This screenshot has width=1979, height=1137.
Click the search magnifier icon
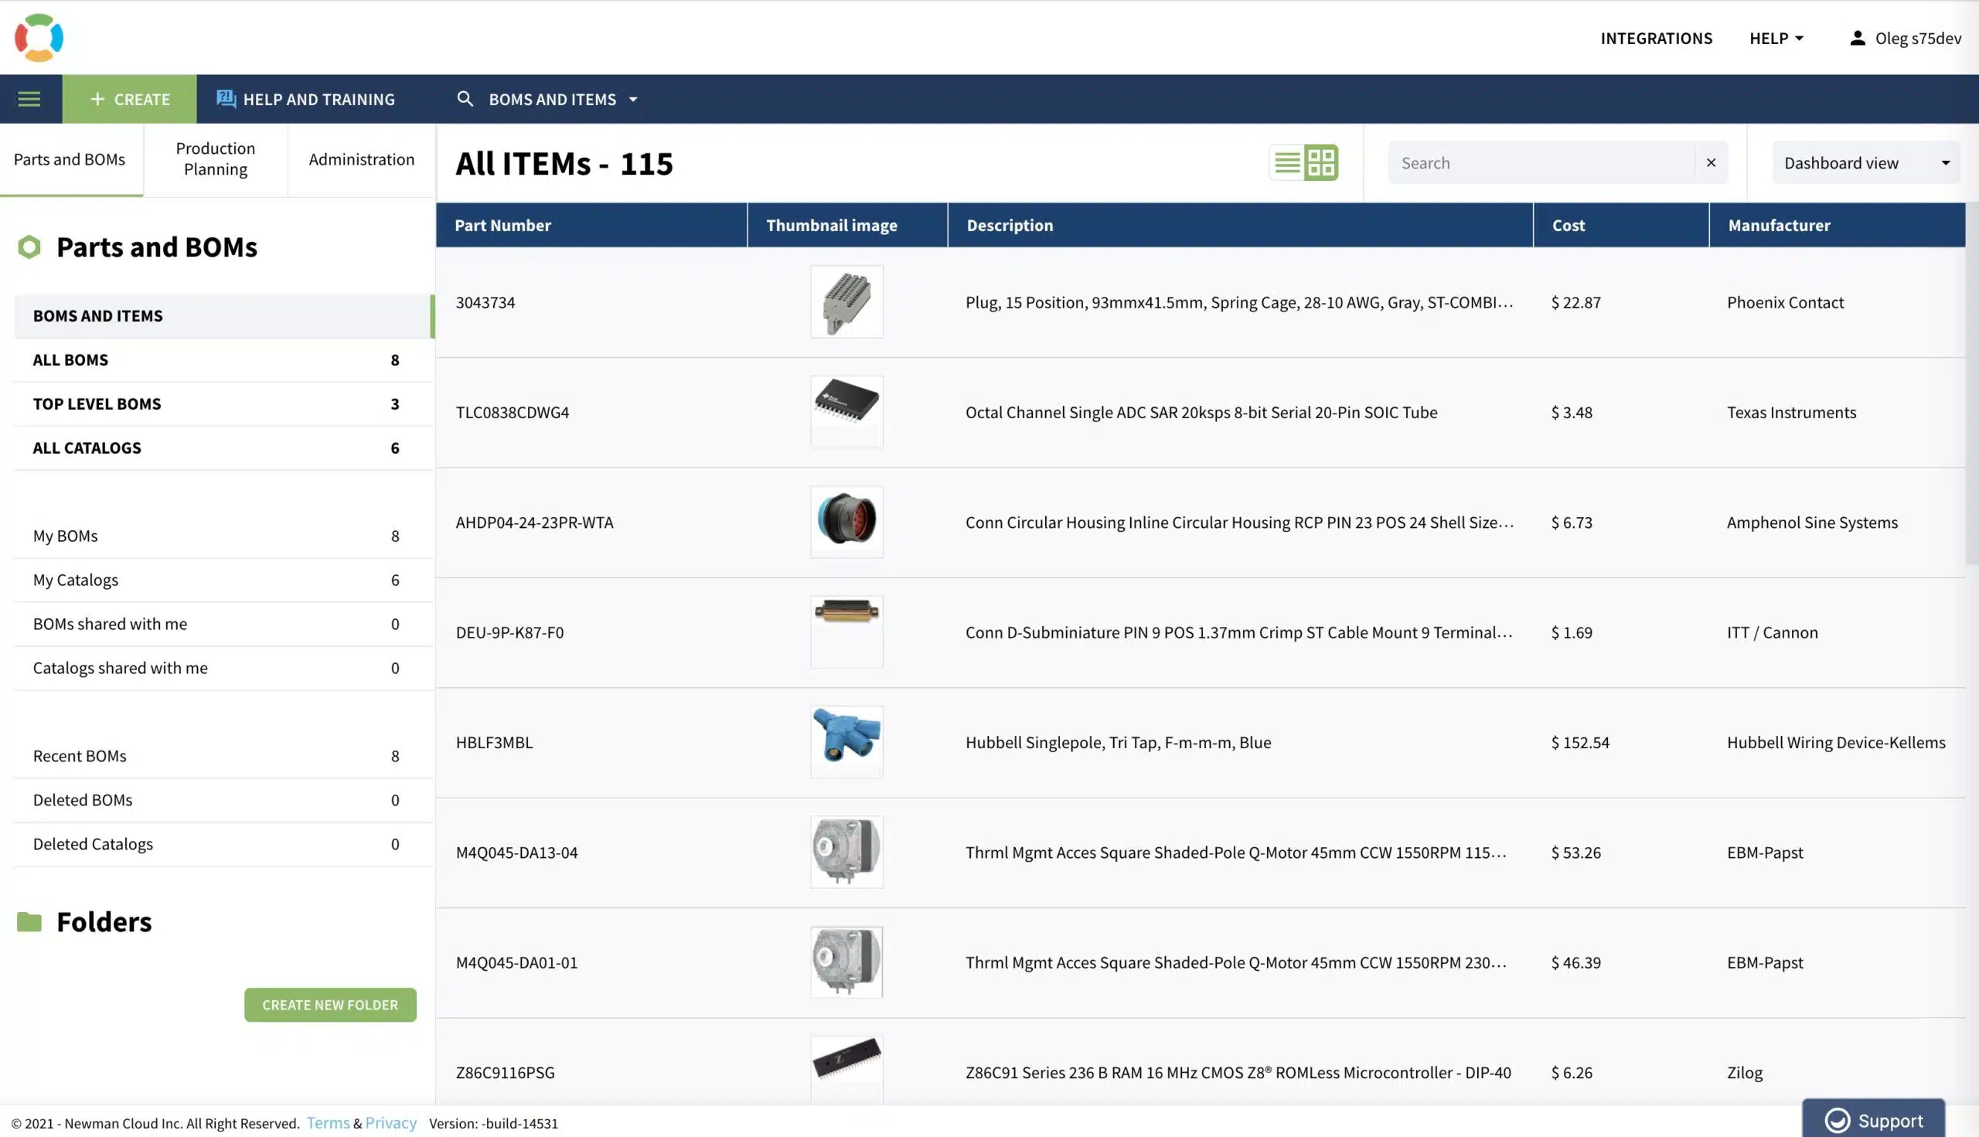tap(465, 99)
